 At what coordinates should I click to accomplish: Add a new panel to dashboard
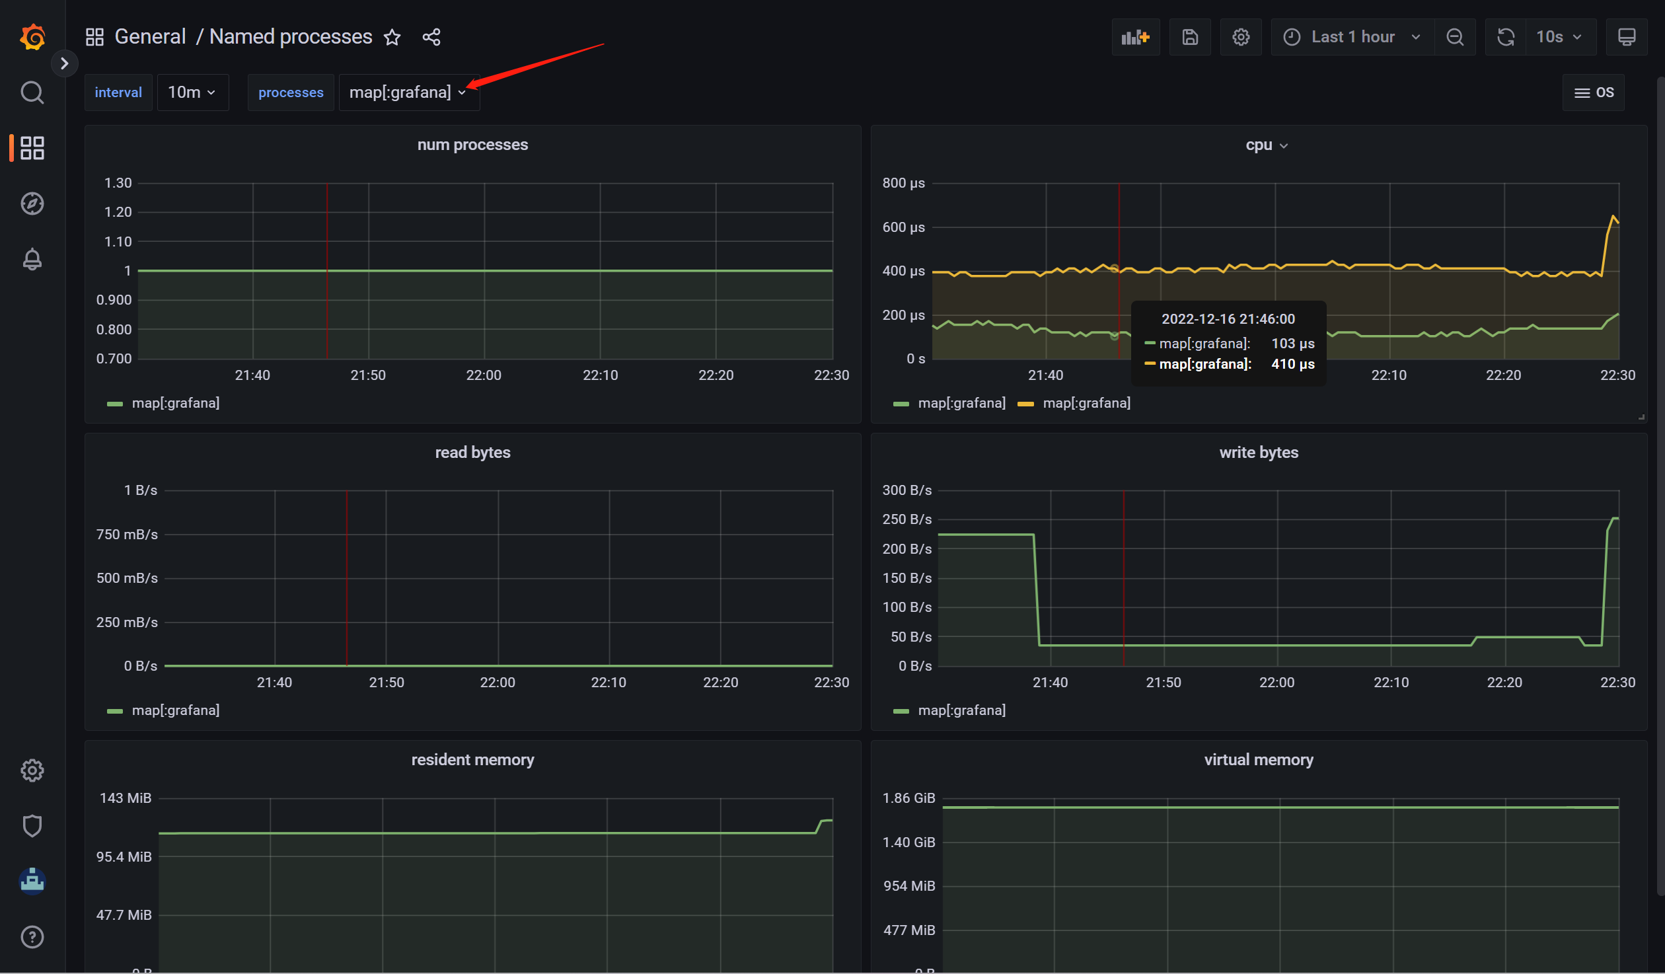1135,37
